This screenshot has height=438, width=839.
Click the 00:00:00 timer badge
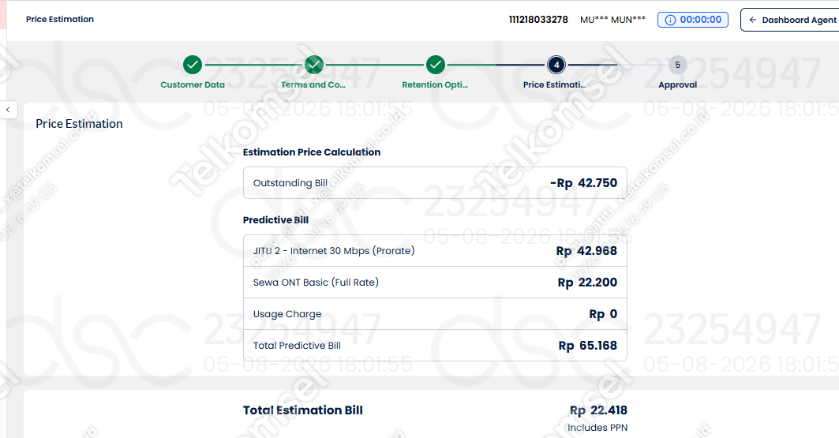tap(692, 20)
